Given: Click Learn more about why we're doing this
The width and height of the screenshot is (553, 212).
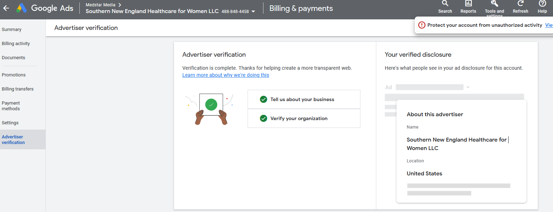Looking at the screenshot, I should click(226, 75).
